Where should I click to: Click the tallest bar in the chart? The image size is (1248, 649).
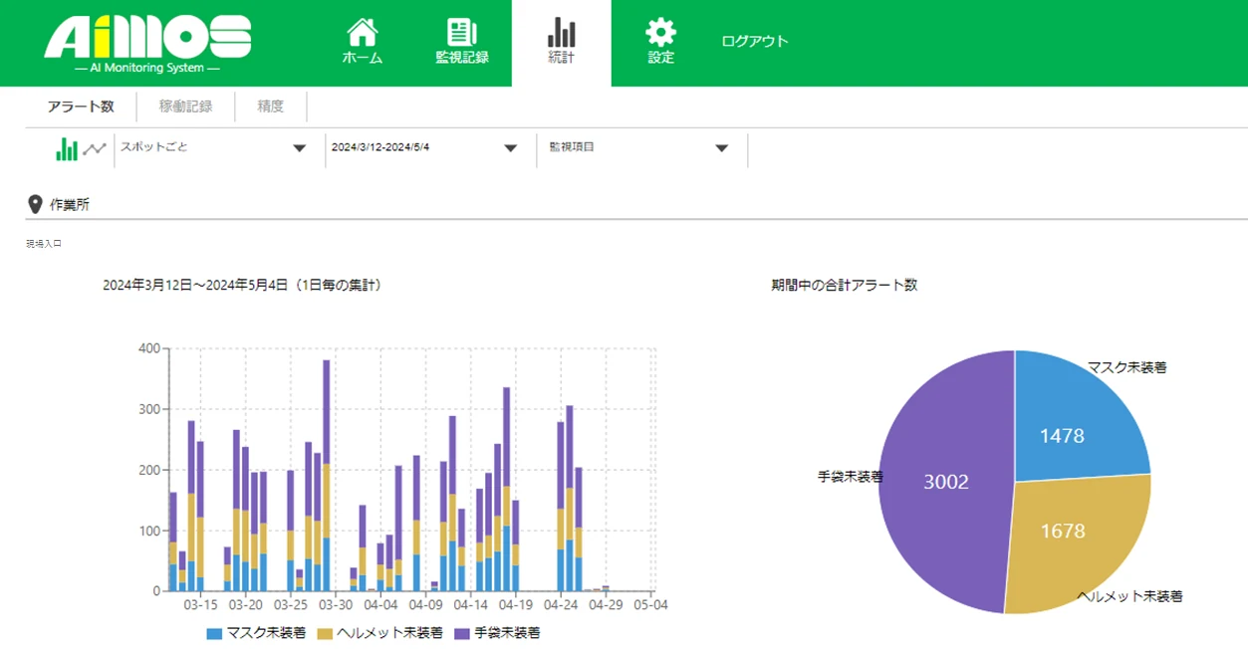[x=326, y=476]
